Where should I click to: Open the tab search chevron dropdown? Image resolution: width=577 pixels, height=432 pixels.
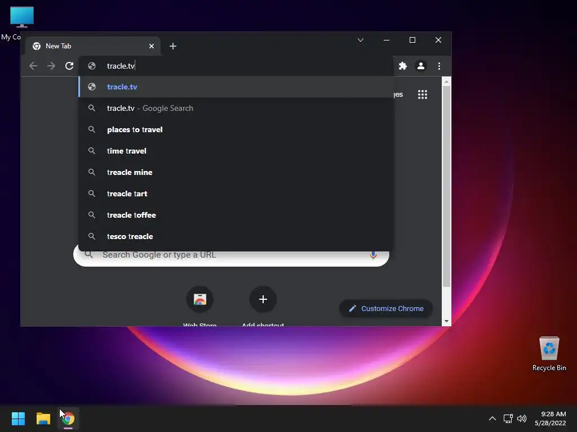pyautogui.click(x=361, y=40)
